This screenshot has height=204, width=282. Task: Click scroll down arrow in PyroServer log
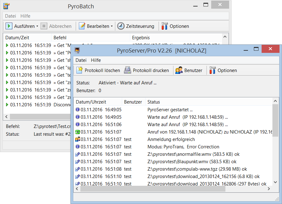[x=275, y=182]
